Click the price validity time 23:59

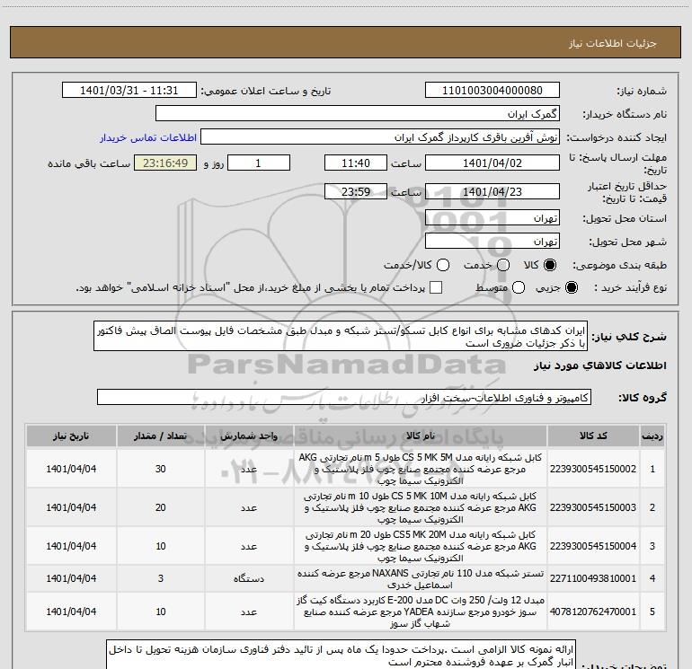tap(356, 192)
